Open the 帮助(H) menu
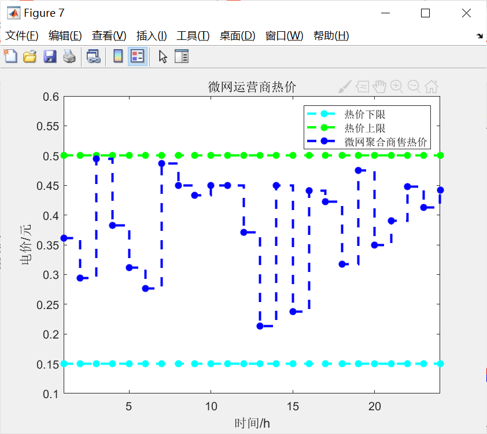The width and height of the screenshot is (487, 434). (x=331, y=36)
